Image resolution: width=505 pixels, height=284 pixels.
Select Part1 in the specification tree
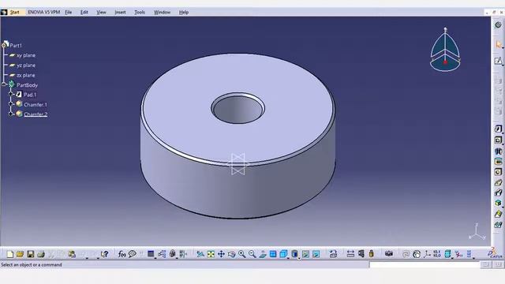coord(16,46)
